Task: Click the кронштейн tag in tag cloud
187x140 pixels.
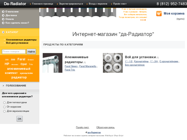Action: [26, 73]
